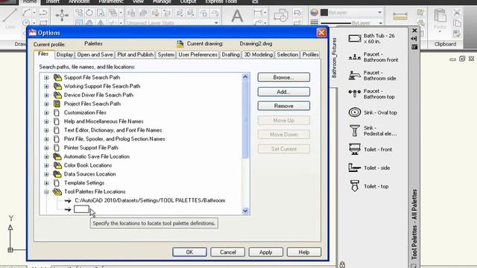Click the Measure ruler icon

[400, 16]
